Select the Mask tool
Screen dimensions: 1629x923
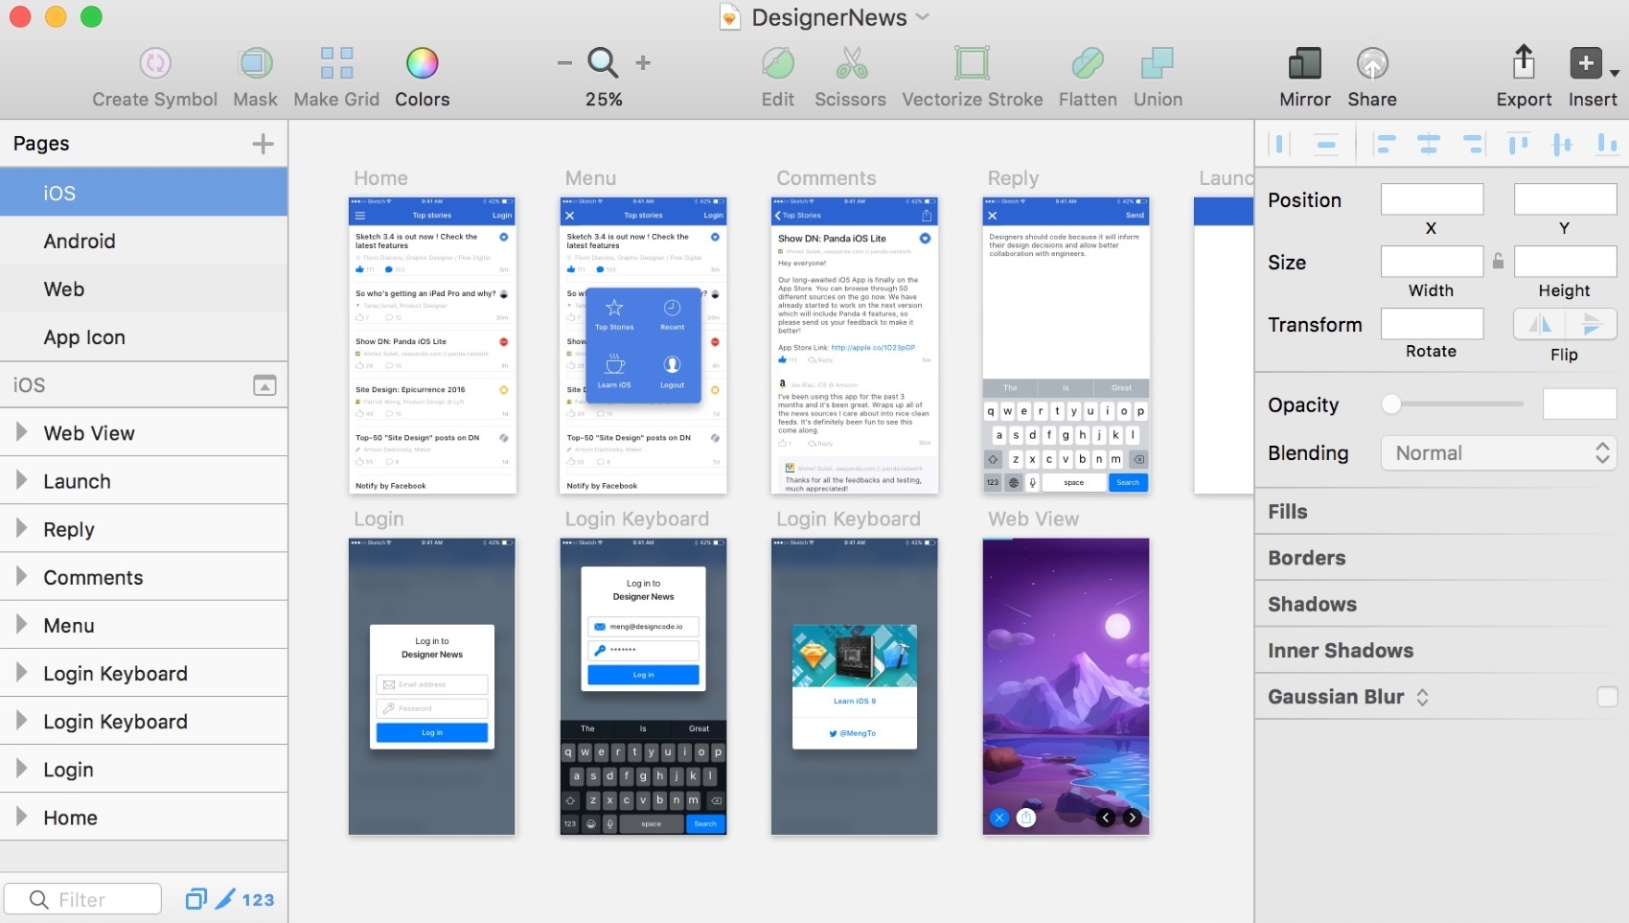255,64
